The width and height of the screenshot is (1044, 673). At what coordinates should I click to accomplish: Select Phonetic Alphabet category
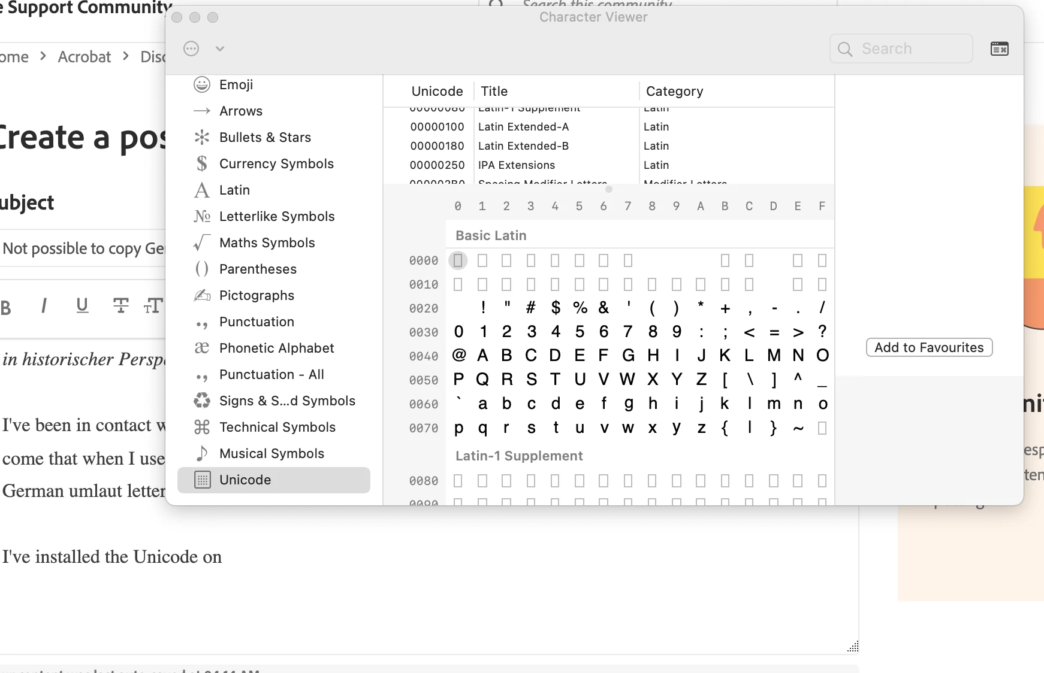274,348
